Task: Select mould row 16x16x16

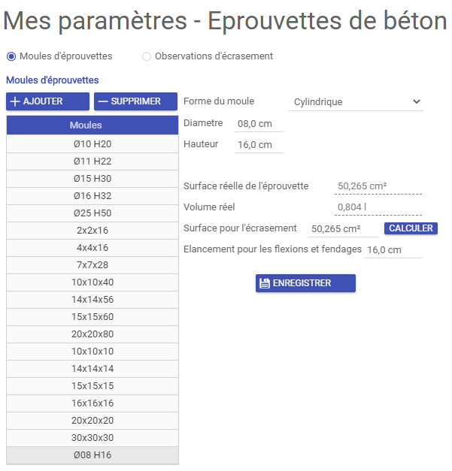Action: coord(93,403)
